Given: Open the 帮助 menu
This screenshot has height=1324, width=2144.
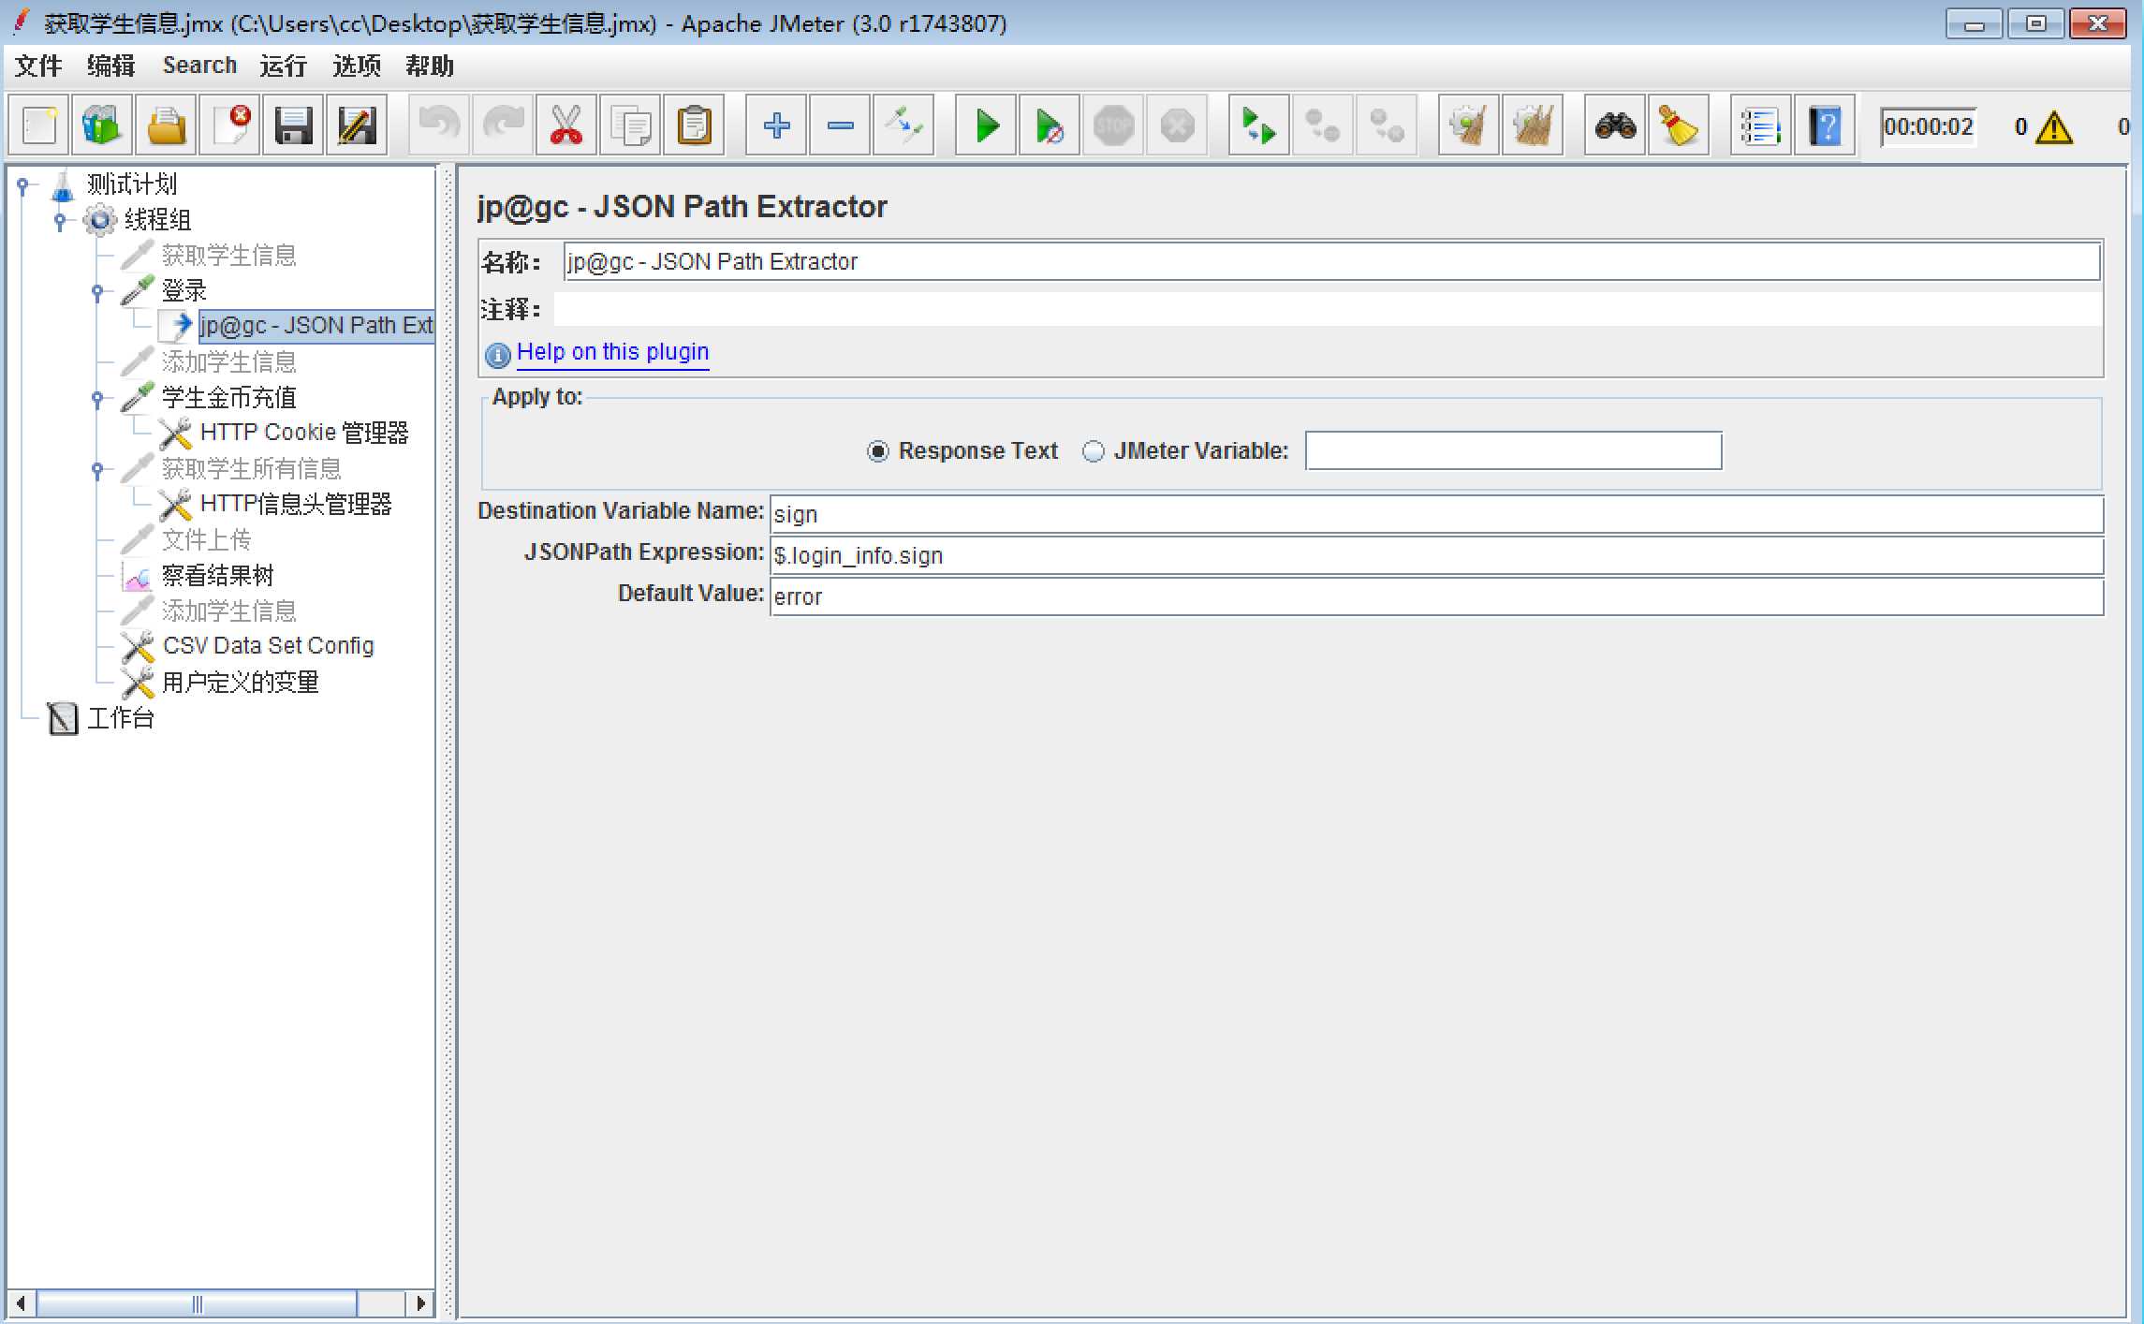Looking at the screenshot, I should coord(430,66).
